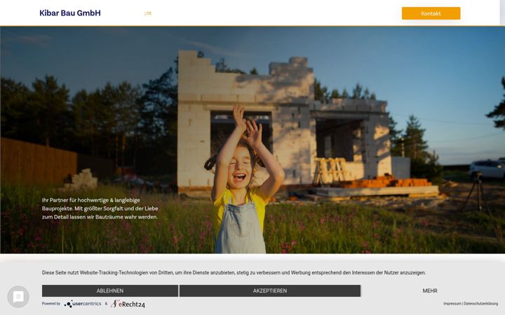Open the Impressum link

click(452, 304)
